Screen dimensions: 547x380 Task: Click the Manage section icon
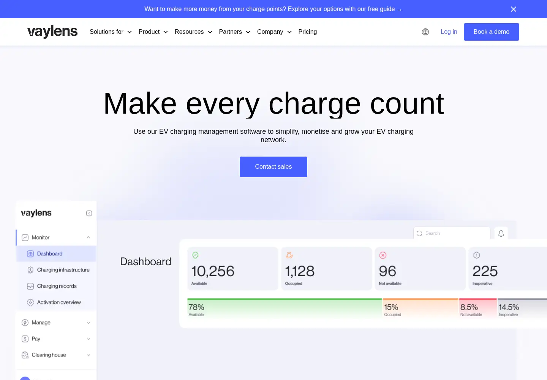[x=25, y=323]
